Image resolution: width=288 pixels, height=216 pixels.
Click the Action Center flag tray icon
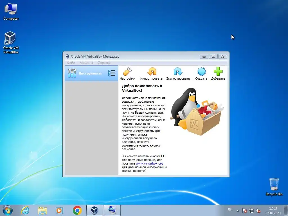pyautogui.click(x=244, y=211)
